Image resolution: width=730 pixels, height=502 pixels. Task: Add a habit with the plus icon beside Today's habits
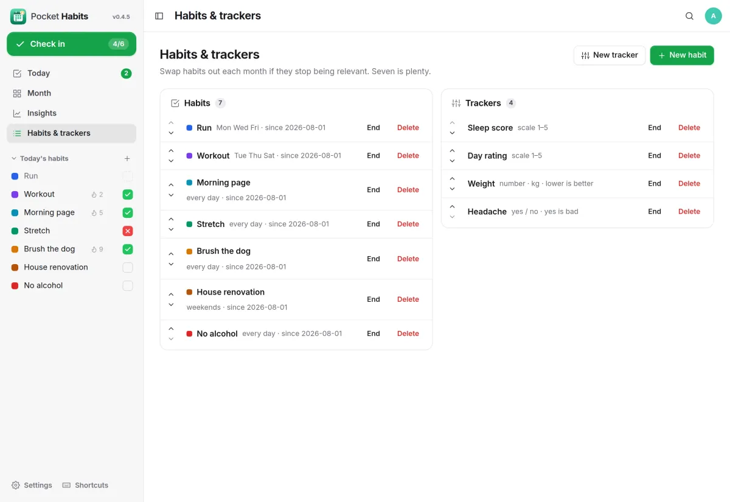[127, 159]
